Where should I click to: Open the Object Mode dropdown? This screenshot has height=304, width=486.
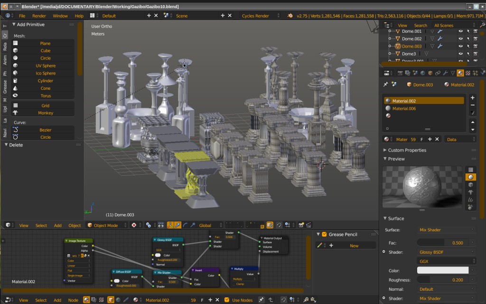(x=106, y=226)
